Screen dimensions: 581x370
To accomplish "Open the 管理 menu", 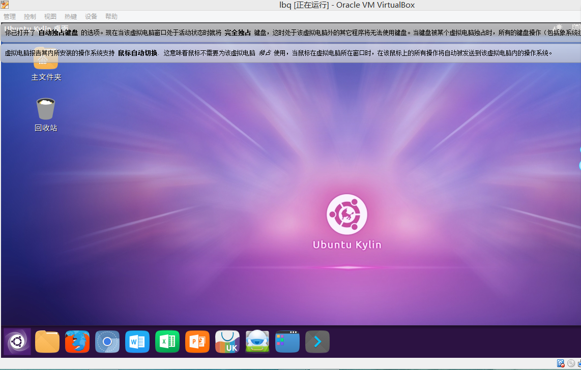I will pyautogui.click(x=10, y=16).
